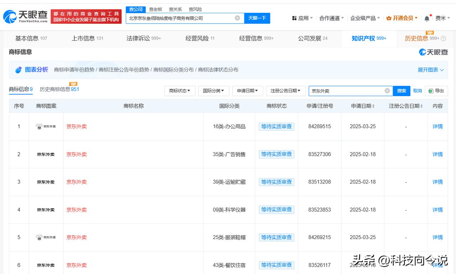Click 等待实质审查 status in row 2
Image resolution: width=456 pixels, height=274 pixels.
click(x=276, y=154)
